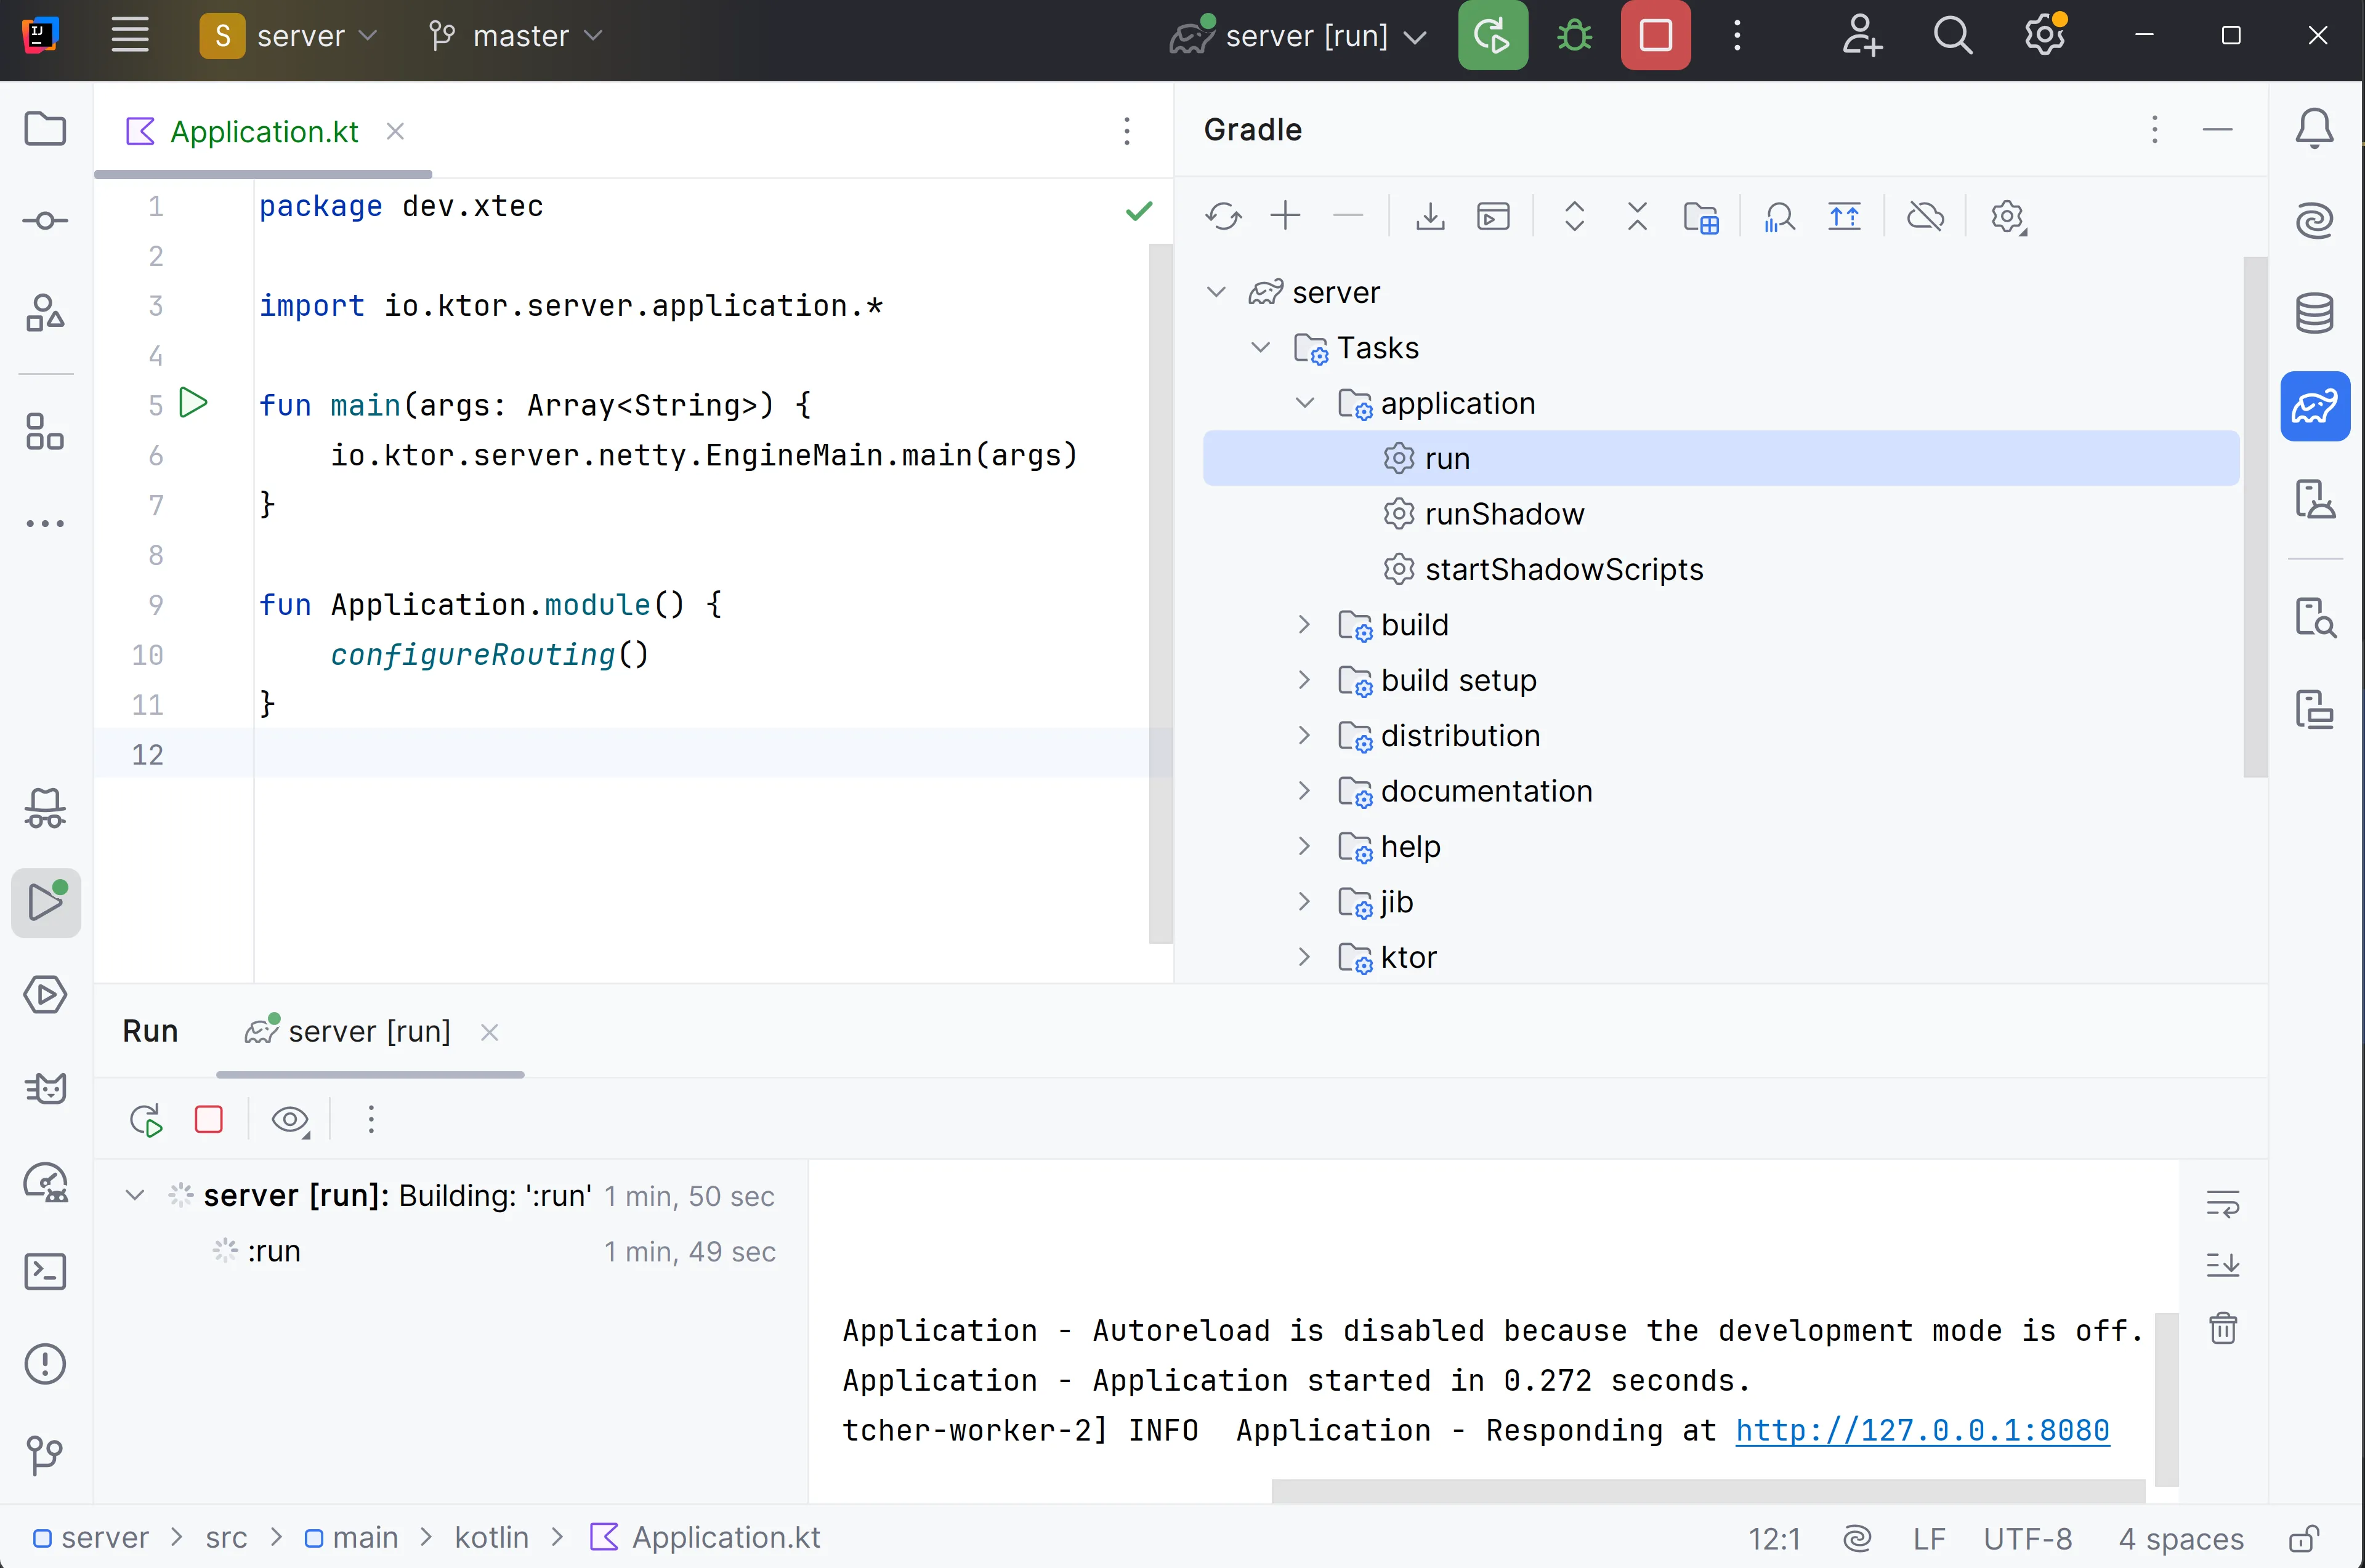The image size is (2365, 1568).
Task: Click the Debug bug icon
Action: 1574,36
